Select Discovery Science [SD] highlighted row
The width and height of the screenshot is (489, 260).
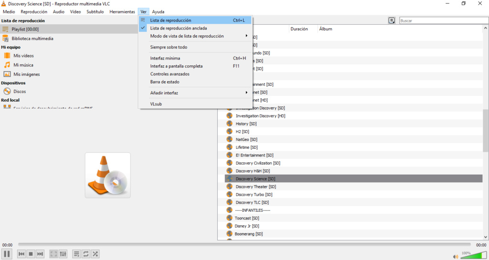point(354,179)
